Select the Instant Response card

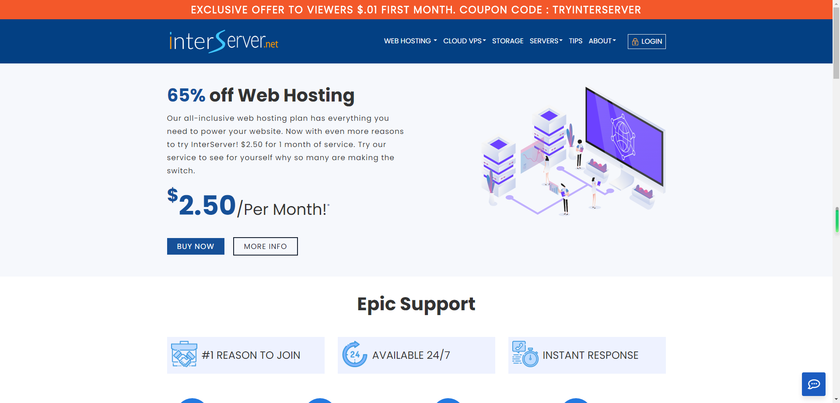point(587,355)
